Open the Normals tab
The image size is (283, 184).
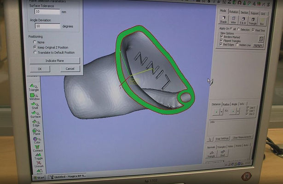click(211, 147)
